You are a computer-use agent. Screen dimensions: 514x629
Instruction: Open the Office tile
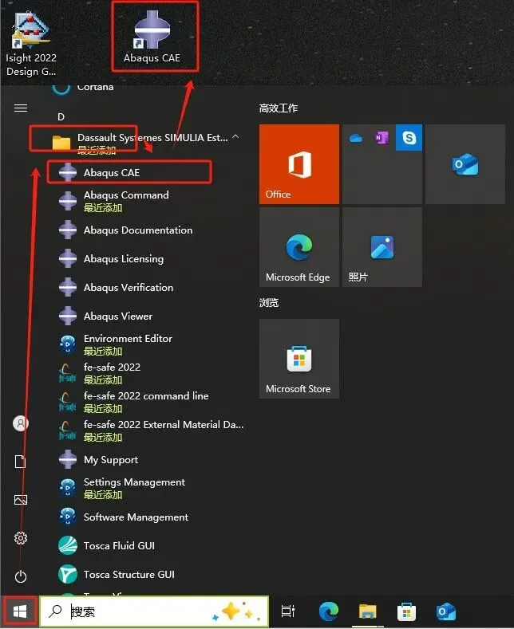point(299,164)
